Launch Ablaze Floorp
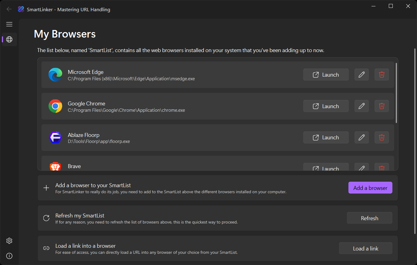417x265 pixels. click(x=326, y=137)
